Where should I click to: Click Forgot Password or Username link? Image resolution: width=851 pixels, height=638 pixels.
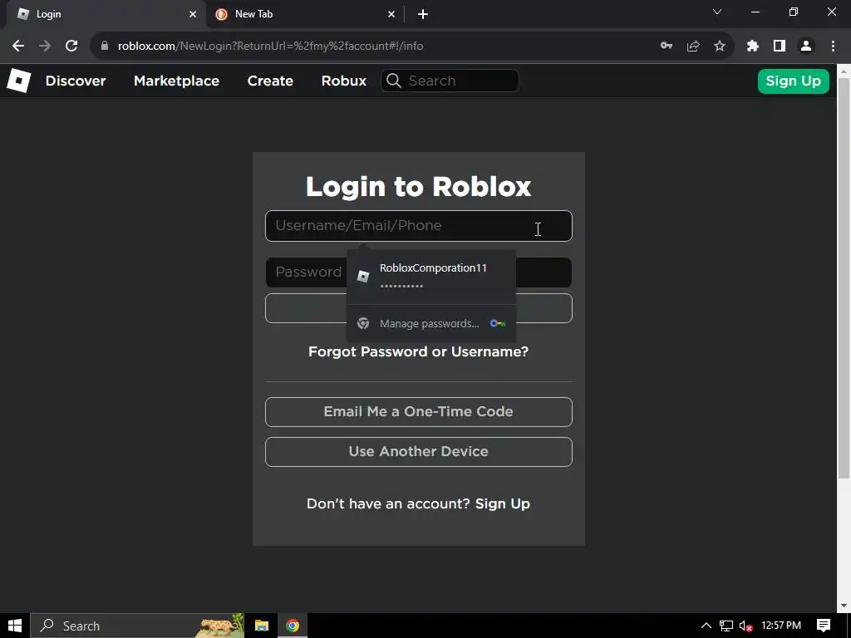[x=419, y=351]
